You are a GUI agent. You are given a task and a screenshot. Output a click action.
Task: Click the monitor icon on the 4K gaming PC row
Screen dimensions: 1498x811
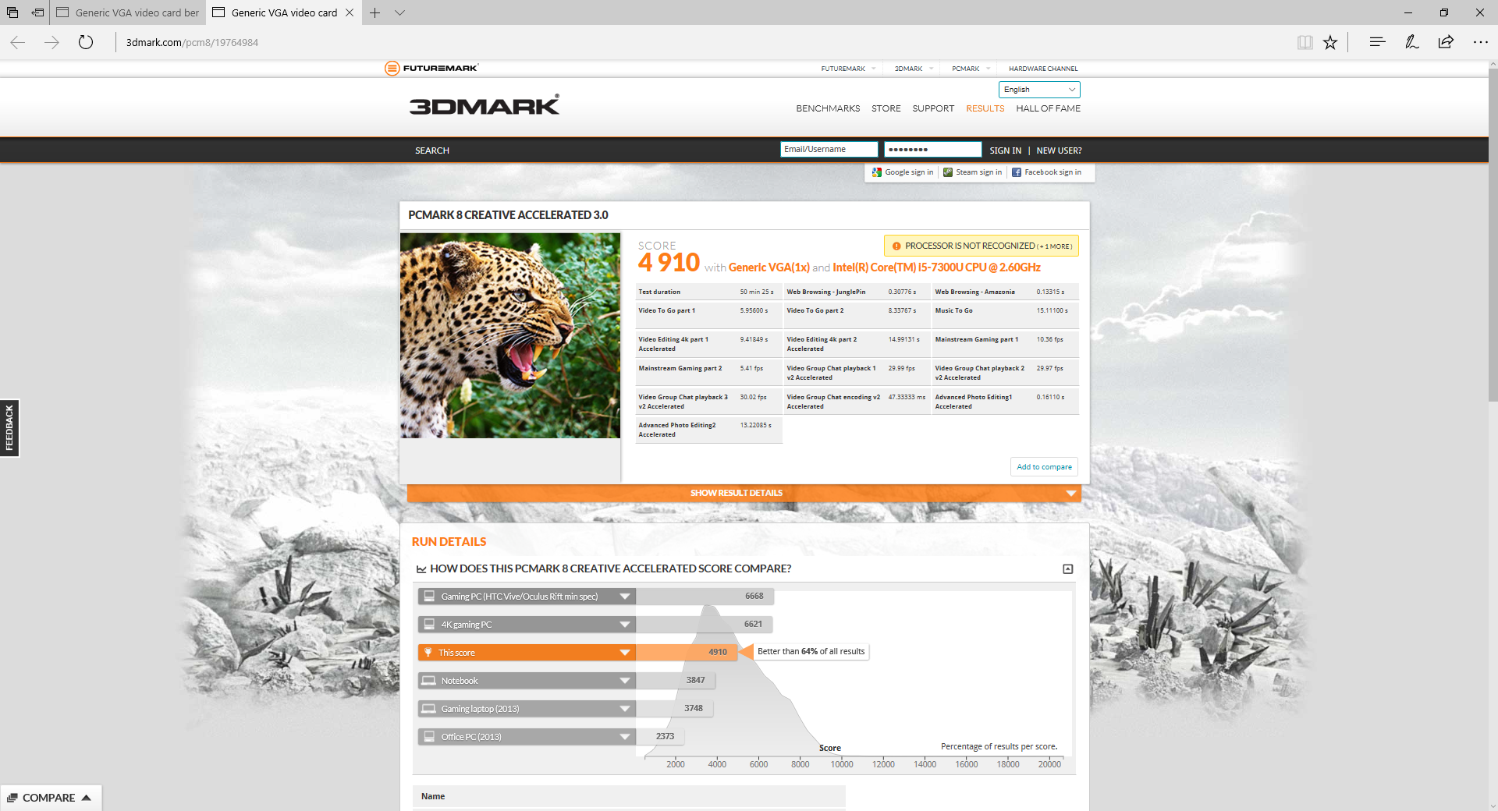click(x=428, y=625)
